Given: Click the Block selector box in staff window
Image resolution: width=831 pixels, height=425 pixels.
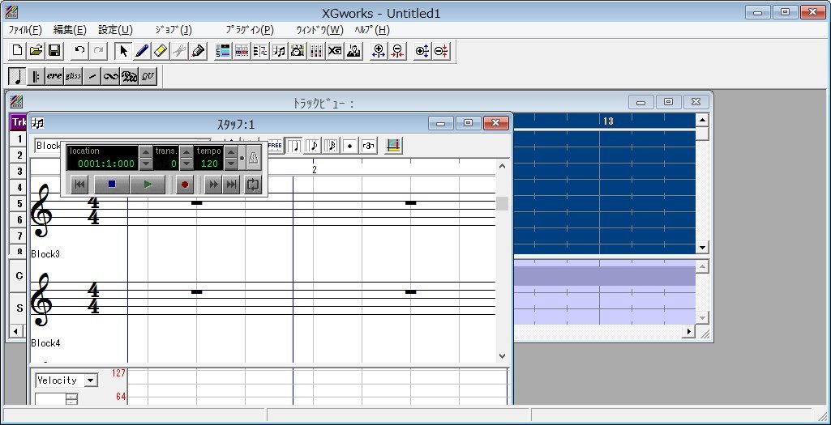Looking at the screenshot, I should coord(48,146).
